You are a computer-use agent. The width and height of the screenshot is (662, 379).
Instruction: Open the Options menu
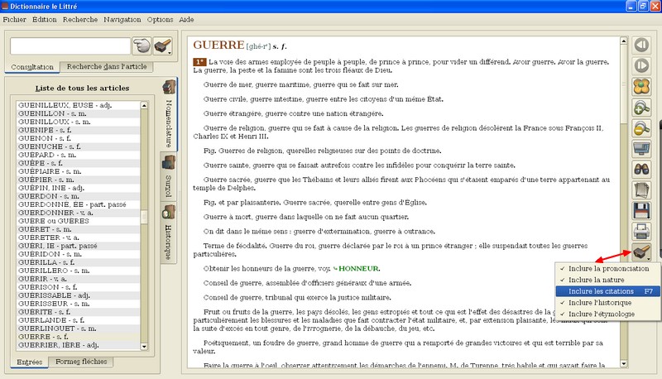click(160, 19)
